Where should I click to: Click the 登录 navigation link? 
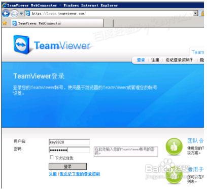pos(141,60)
